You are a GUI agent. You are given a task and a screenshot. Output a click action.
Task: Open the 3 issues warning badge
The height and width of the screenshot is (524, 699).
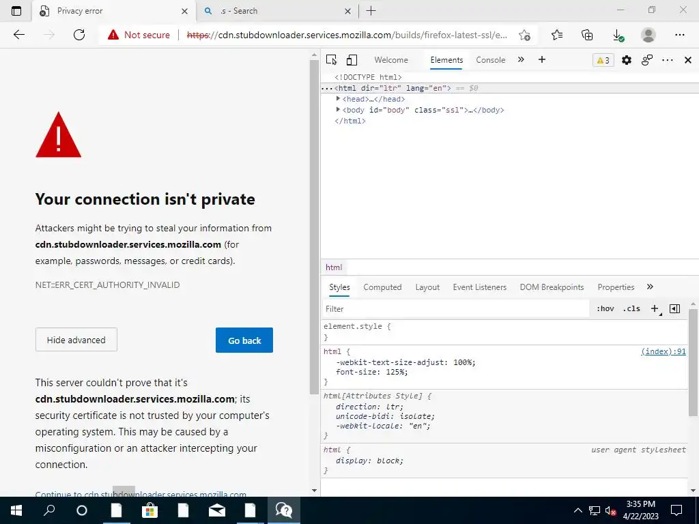(603, 60)
